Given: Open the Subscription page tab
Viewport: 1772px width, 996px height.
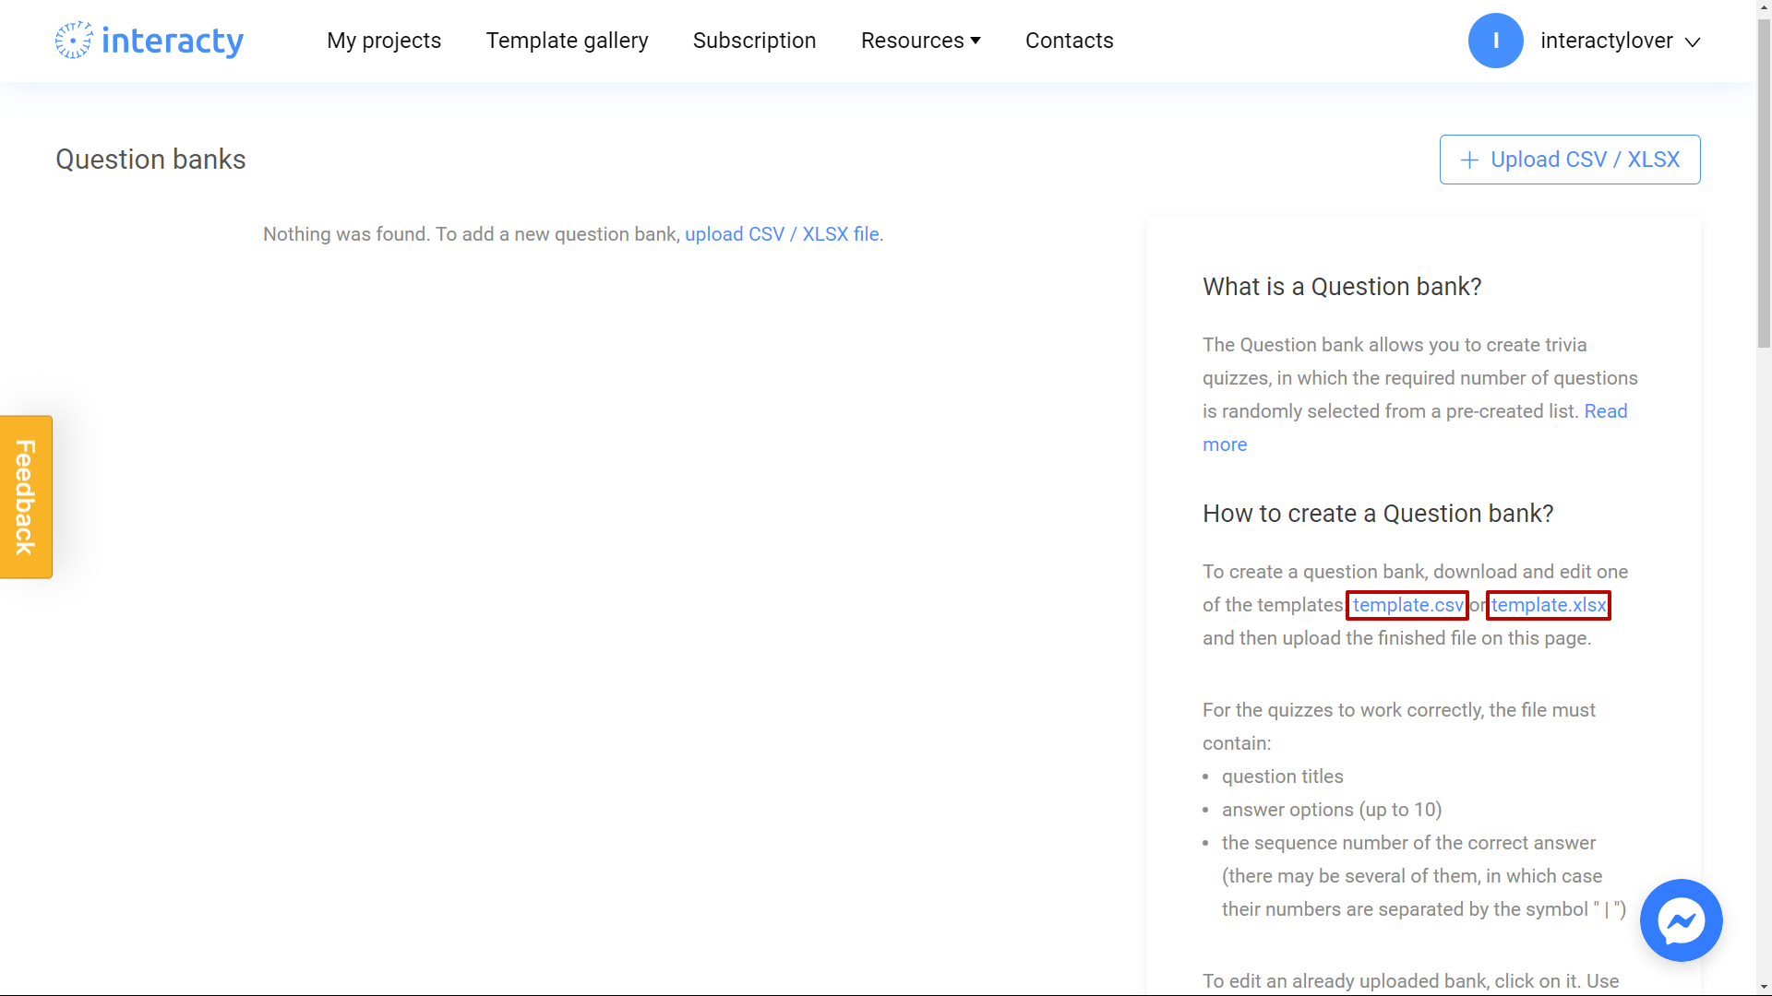Looking at the screenshot, I should point(755,41).
